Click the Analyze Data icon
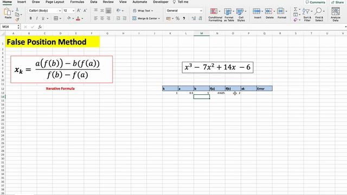 (x=336, y=15)
